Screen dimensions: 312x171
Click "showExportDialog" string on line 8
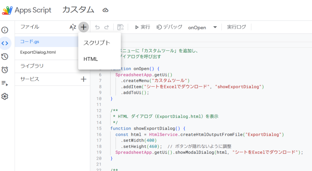click(238, 87)
